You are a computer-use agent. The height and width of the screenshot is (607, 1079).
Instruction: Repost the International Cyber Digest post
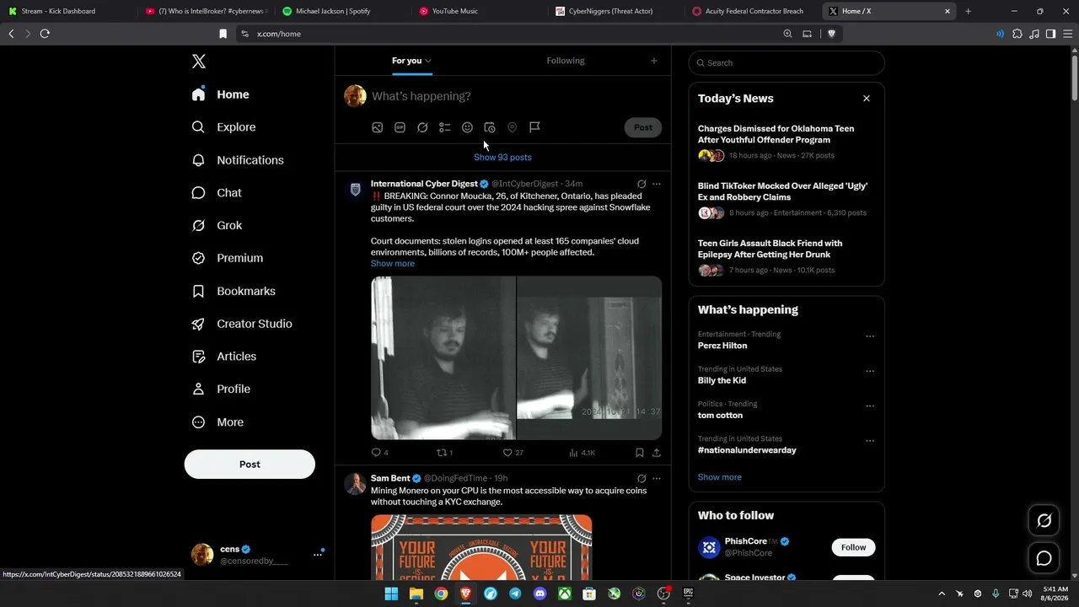point(444,453)
